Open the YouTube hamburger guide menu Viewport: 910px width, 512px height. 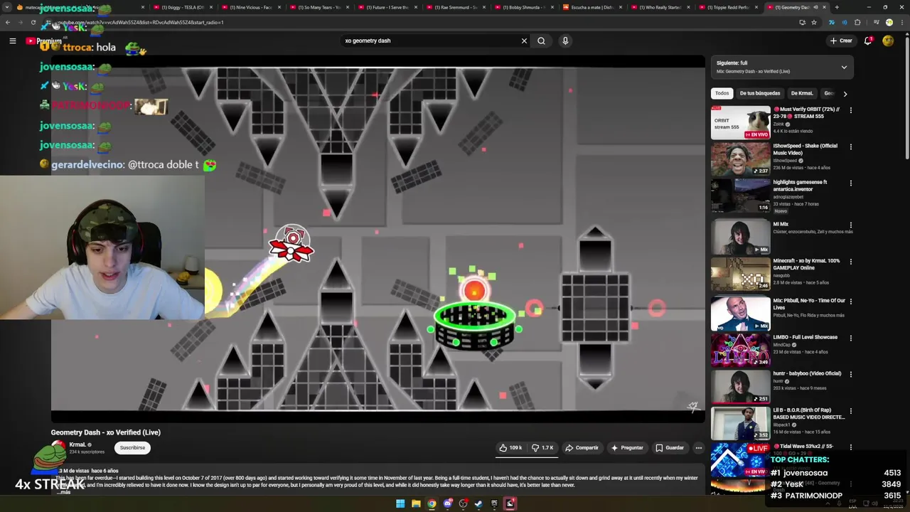[x=12, y=41]
